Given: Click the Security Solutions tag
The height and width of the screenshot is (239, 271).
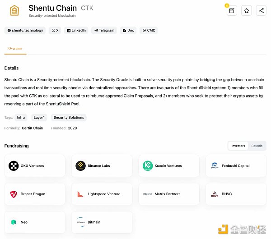Looking at the screenshot, I should pyautogui.click(x=69, y=118).
